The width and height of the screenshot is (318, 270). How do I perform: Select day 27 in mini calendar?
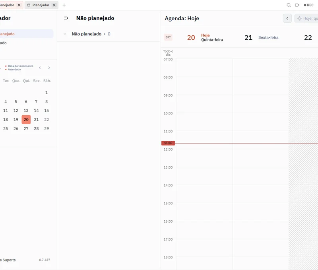(x=26, y=128)
